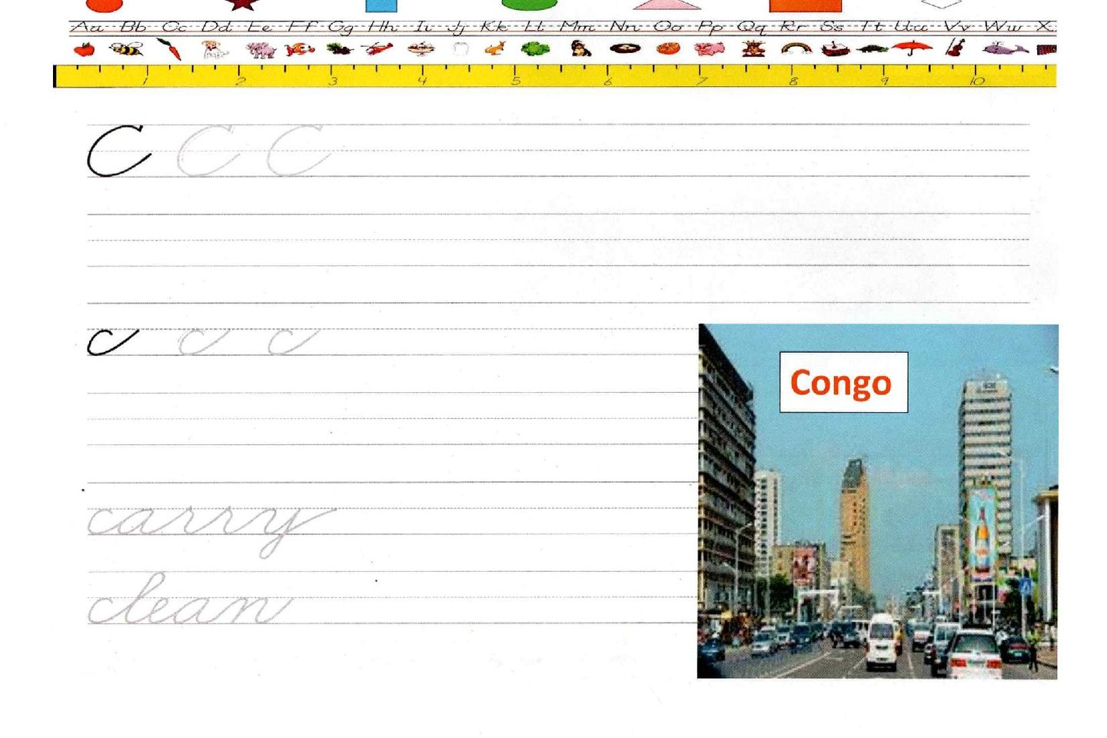Click the pink triangle shape
Screen dimensions: 1107x738
(667, 5)
